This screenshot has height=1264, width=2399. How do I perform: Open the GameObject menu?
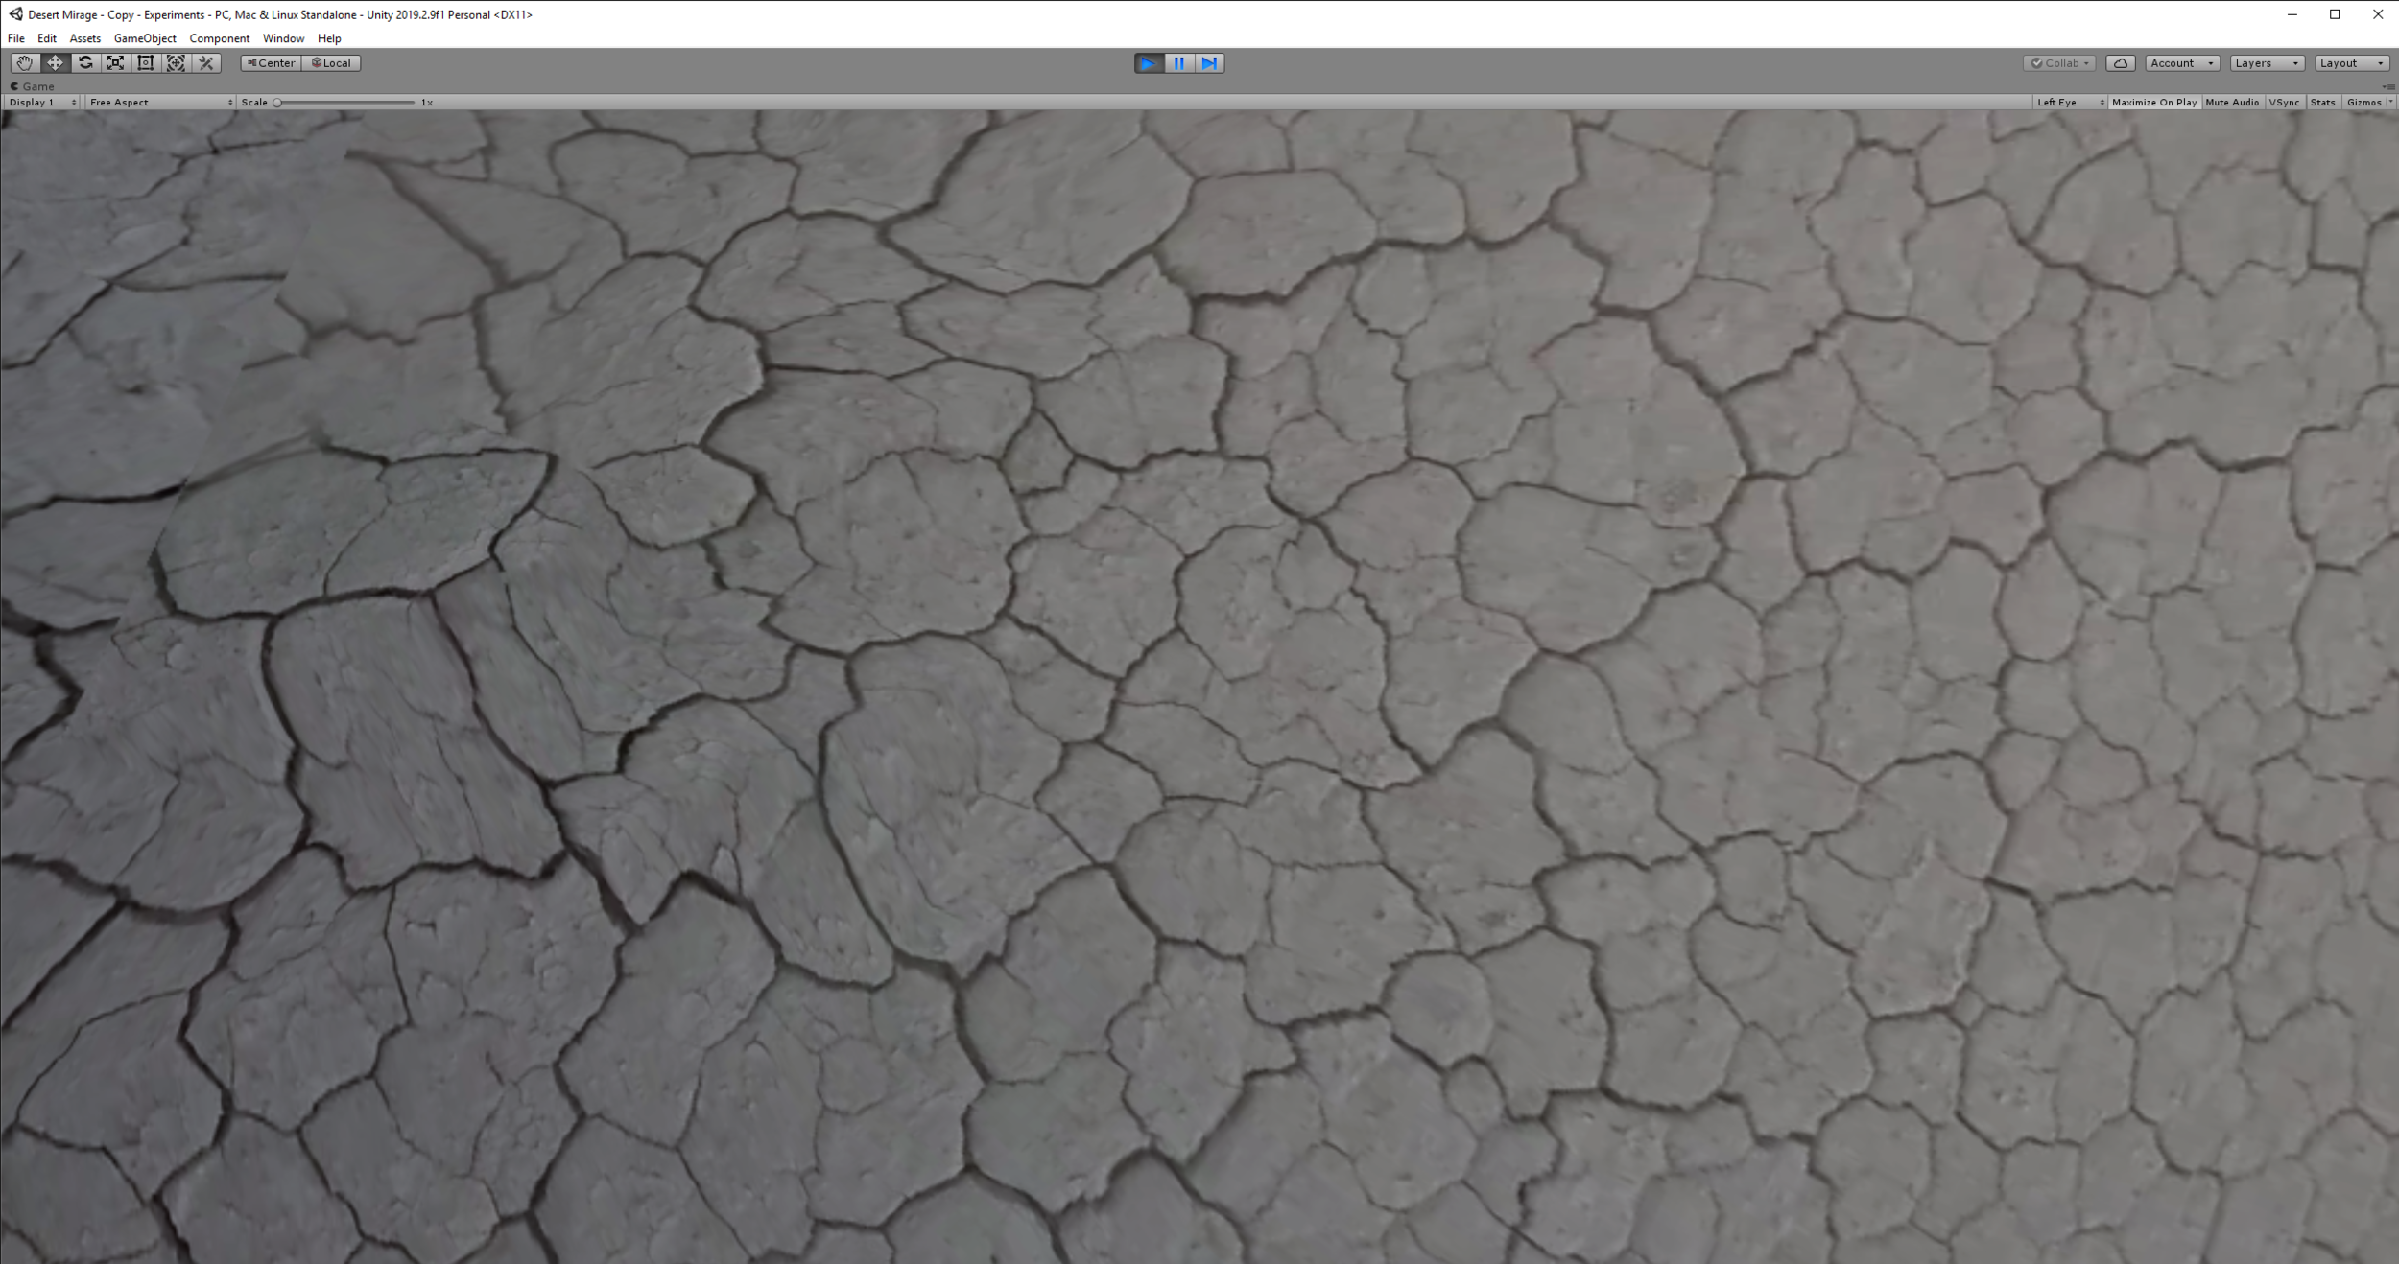(145, 38)
